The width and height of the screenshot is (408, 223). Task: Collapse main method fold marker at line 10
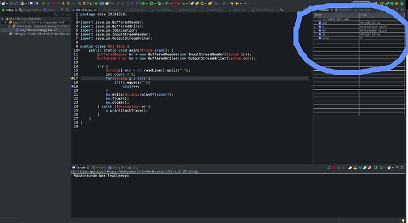(79, 50)
